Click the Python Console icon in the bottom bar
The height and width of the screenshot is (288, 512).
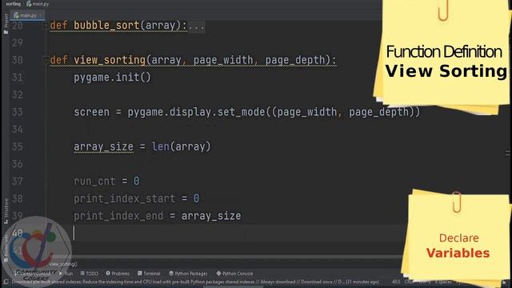tap(218, 274)
